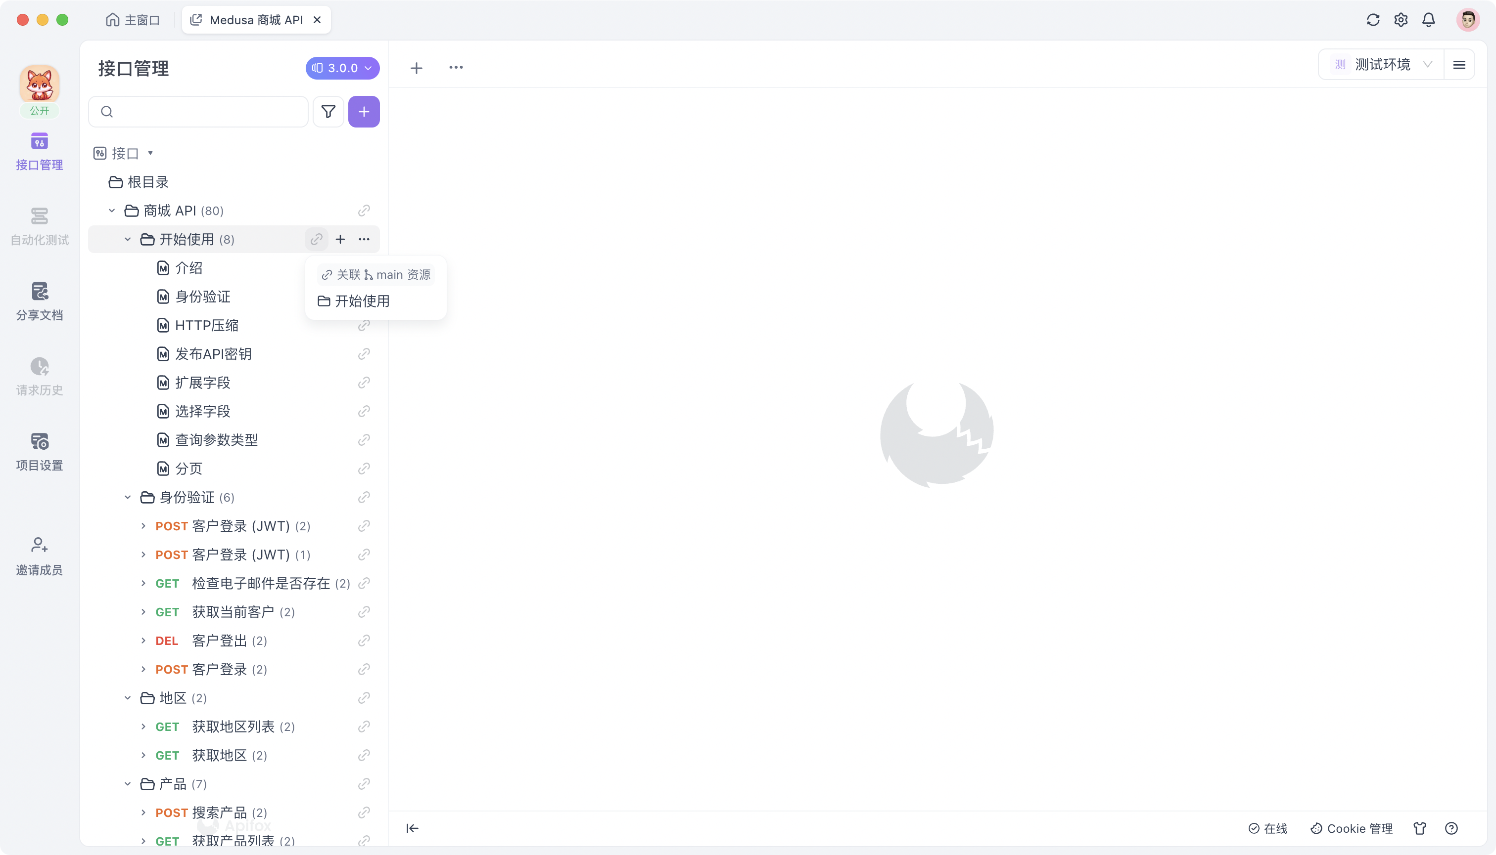
Task: Click version 3.0.0 dropdown button
Action: tap(342, 68)
